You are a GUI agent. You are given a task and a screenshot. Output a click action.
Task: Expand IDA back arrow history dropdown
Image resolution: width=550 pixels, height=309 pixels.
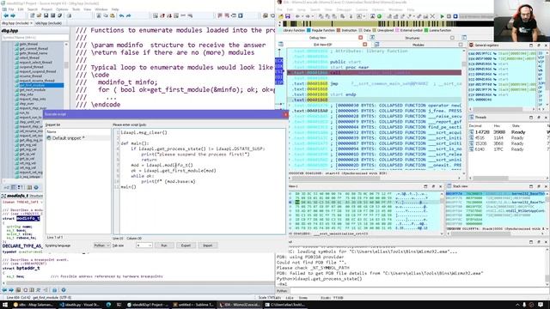point(302,16)
